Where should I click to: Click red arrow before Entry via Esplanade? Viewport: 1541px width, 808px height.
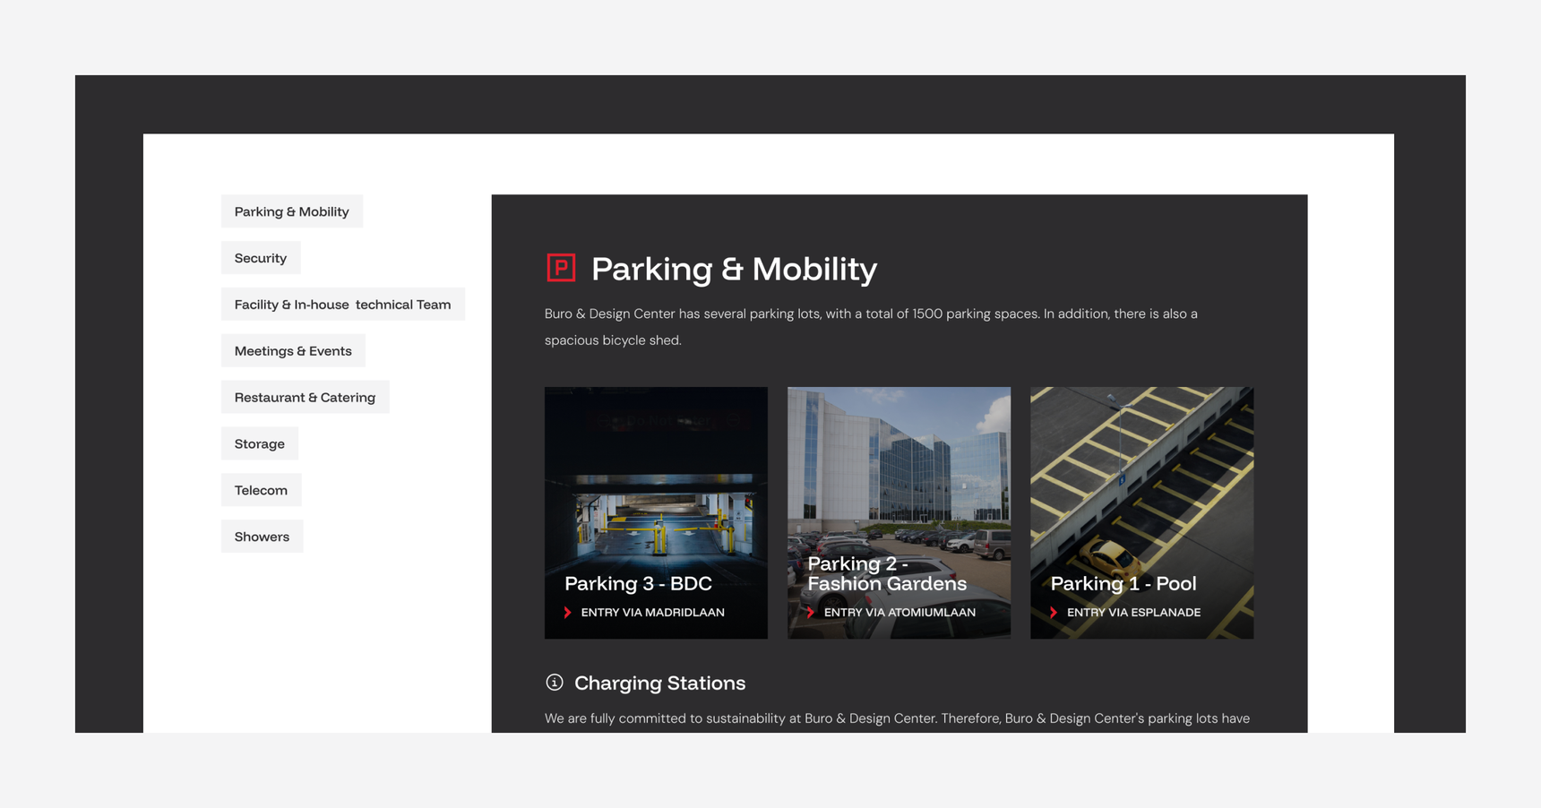click(x=1054, y=613)
